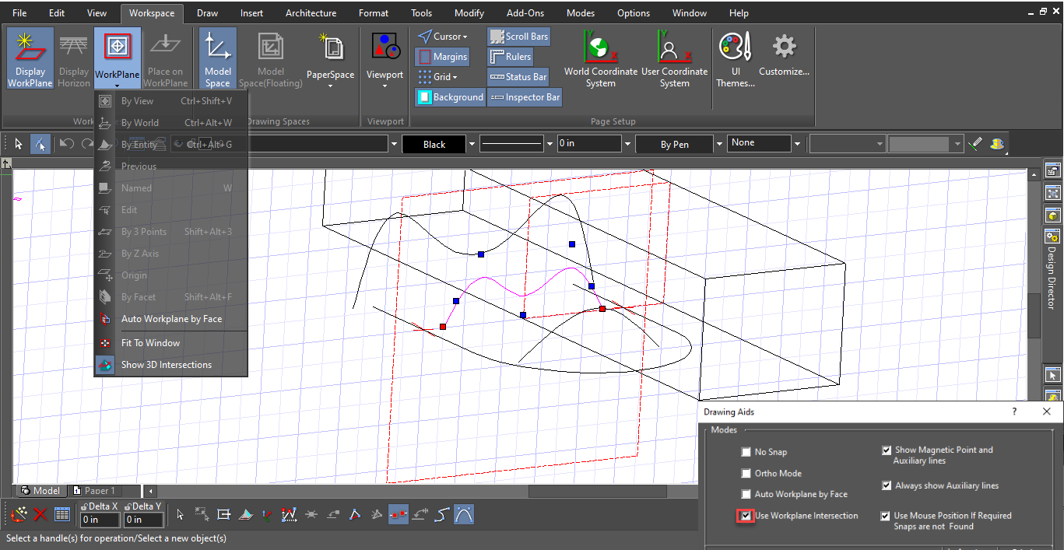This screenshot has width=1064, height=550.
Task: Toggle the Inspector Bar option
Action: (525, 97)
